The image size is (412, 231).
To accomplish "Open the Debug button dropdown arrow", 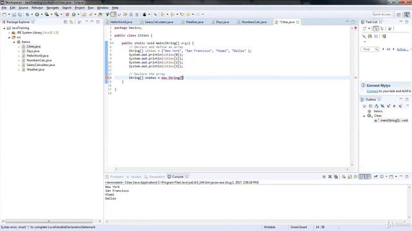I will 32,14.
